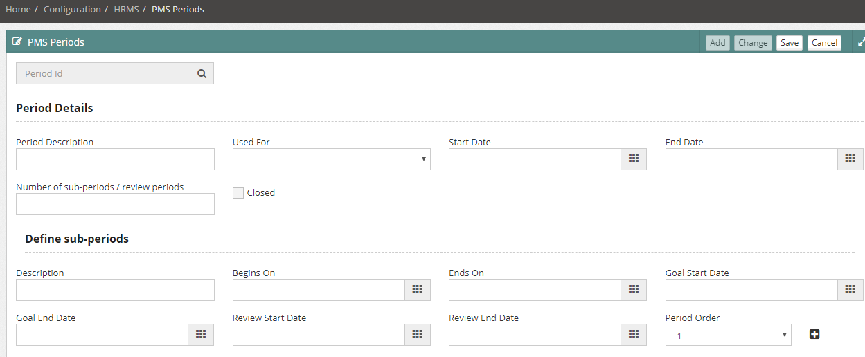Image resolution: width=865 pixels, height=357 pixels.
Task: Click the Period Id search magnifier icon
Action: click(x=202, y=73)
